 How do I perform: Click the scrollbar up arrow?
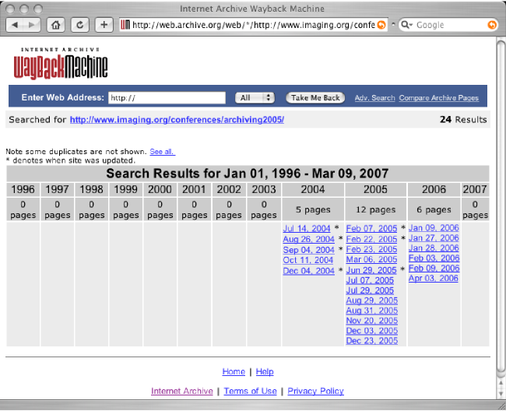[x=501, y=383]
